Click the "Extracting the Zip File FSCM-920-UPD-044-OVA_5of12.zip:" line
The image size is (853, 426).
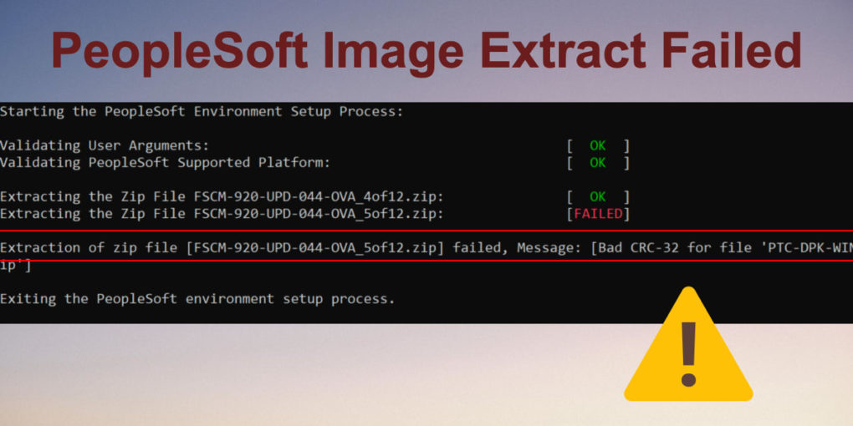coord(222,214)
